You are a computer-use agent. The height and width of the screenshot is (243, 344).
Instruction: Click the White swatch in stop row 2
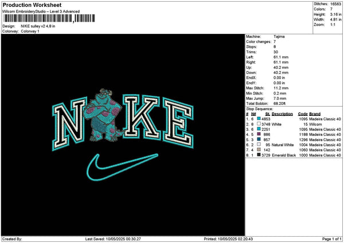pos(259,124)
